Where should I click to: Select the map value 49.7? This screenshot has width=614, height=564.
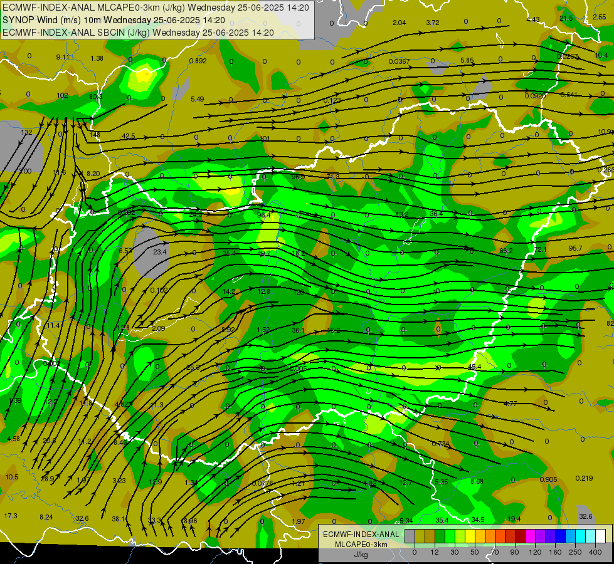coord(264,253)
